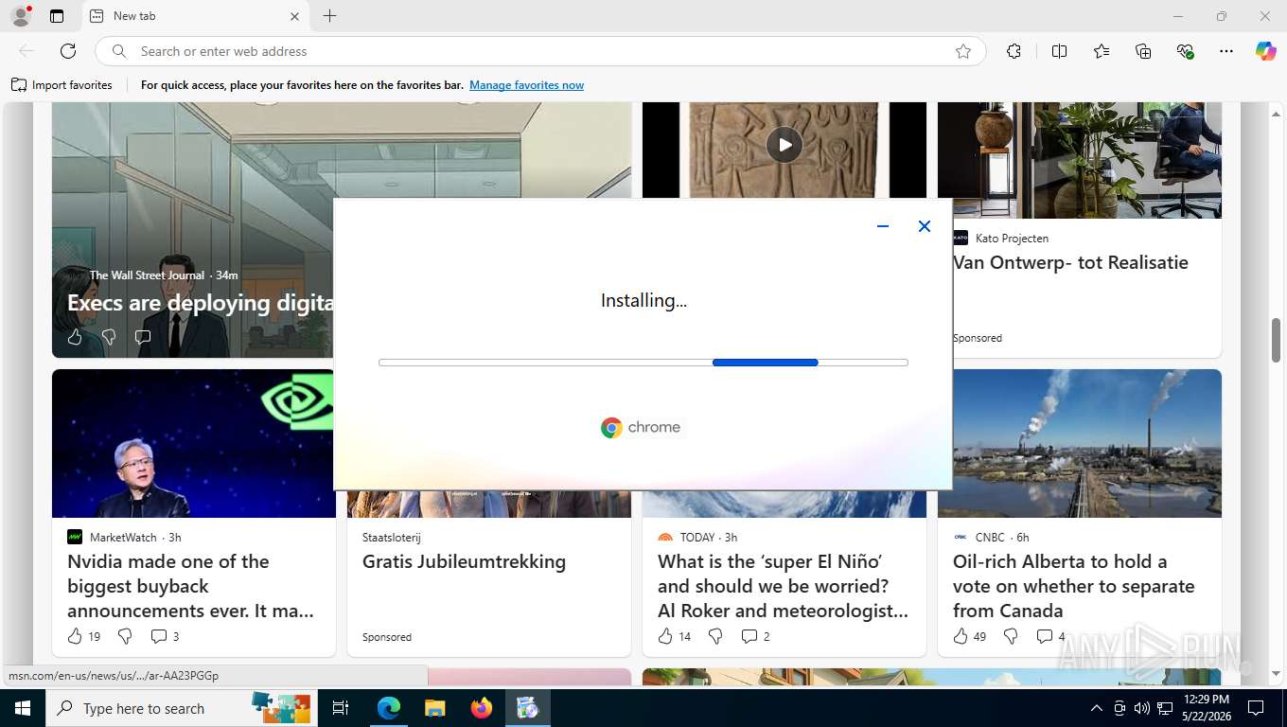Launch Copilot from the toolbar
This screenshot has height=727, width=1287.
[x=1266, y=51]
